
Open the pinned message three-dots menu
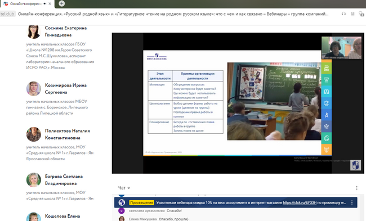pos(352,202)
